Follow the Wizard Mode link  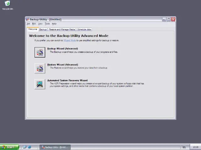coord(69,40)
